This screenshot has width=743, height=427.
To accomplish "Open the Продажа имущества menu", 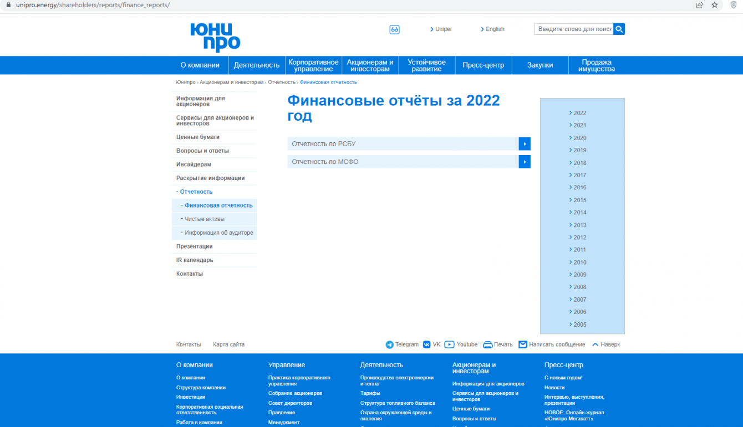I will click(x=597, y=65).
